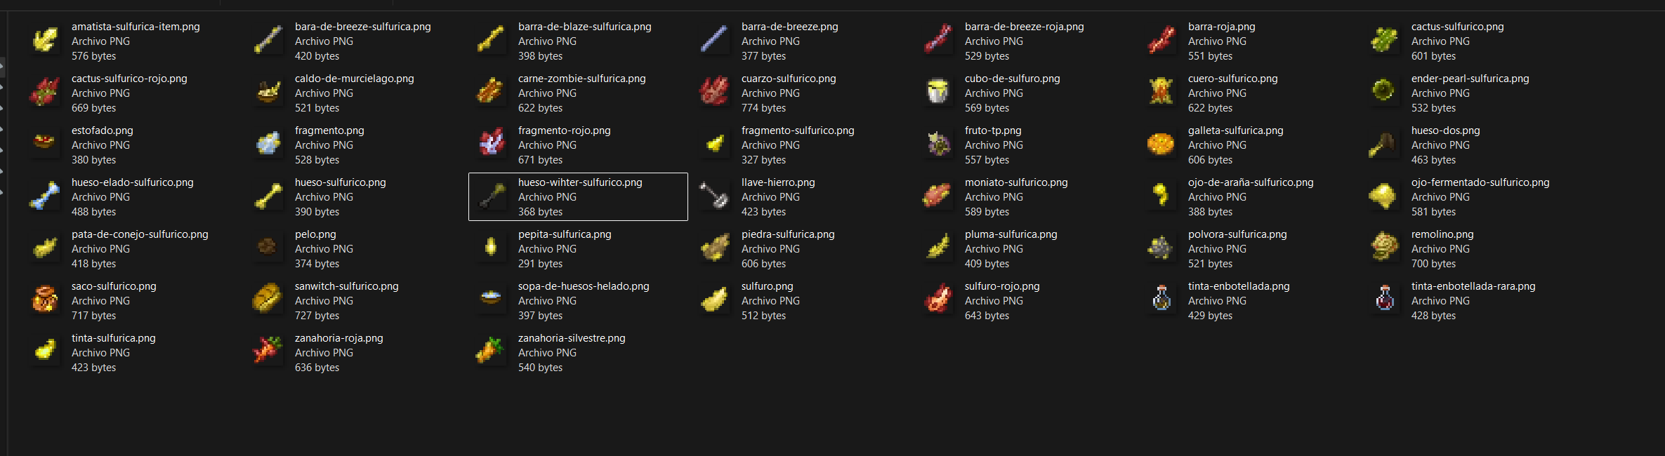
Task: Select the galleta-sulfurica.png cookie icon
Action: click(x=1161, y=144)
